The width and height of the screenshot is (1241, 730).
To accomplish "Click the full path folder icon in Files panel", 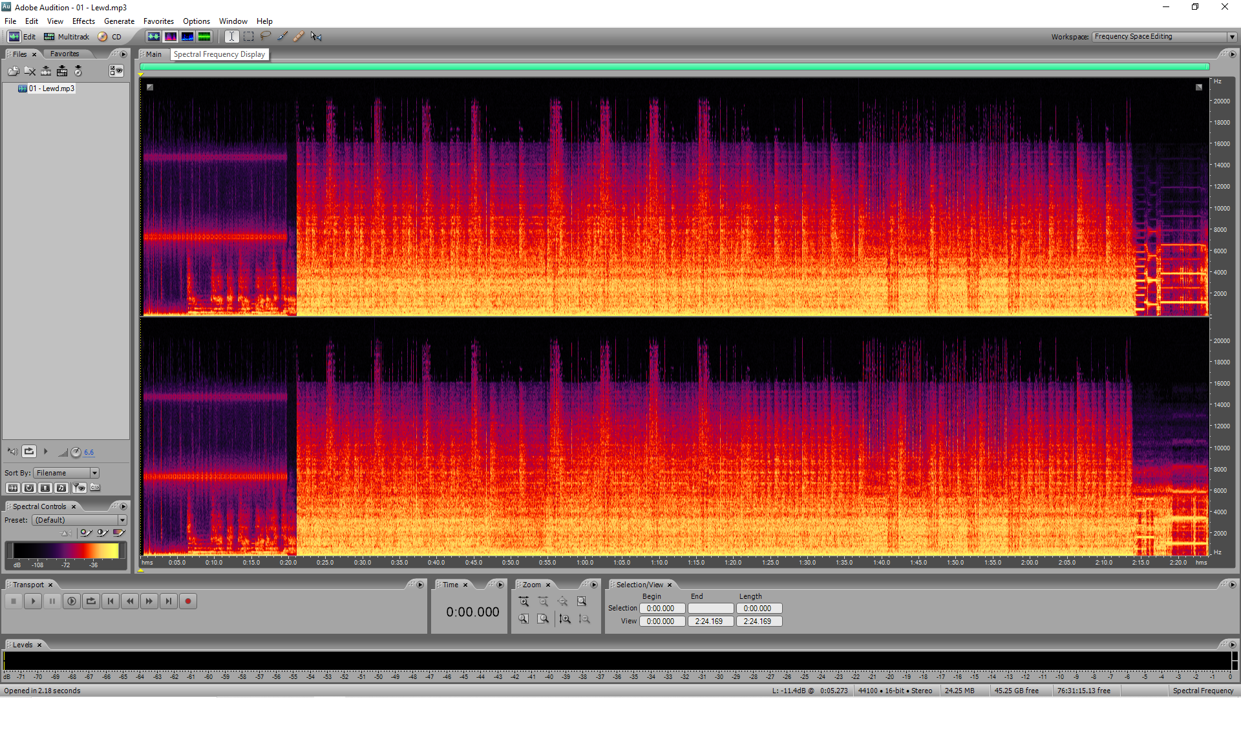I will (95, 488).
